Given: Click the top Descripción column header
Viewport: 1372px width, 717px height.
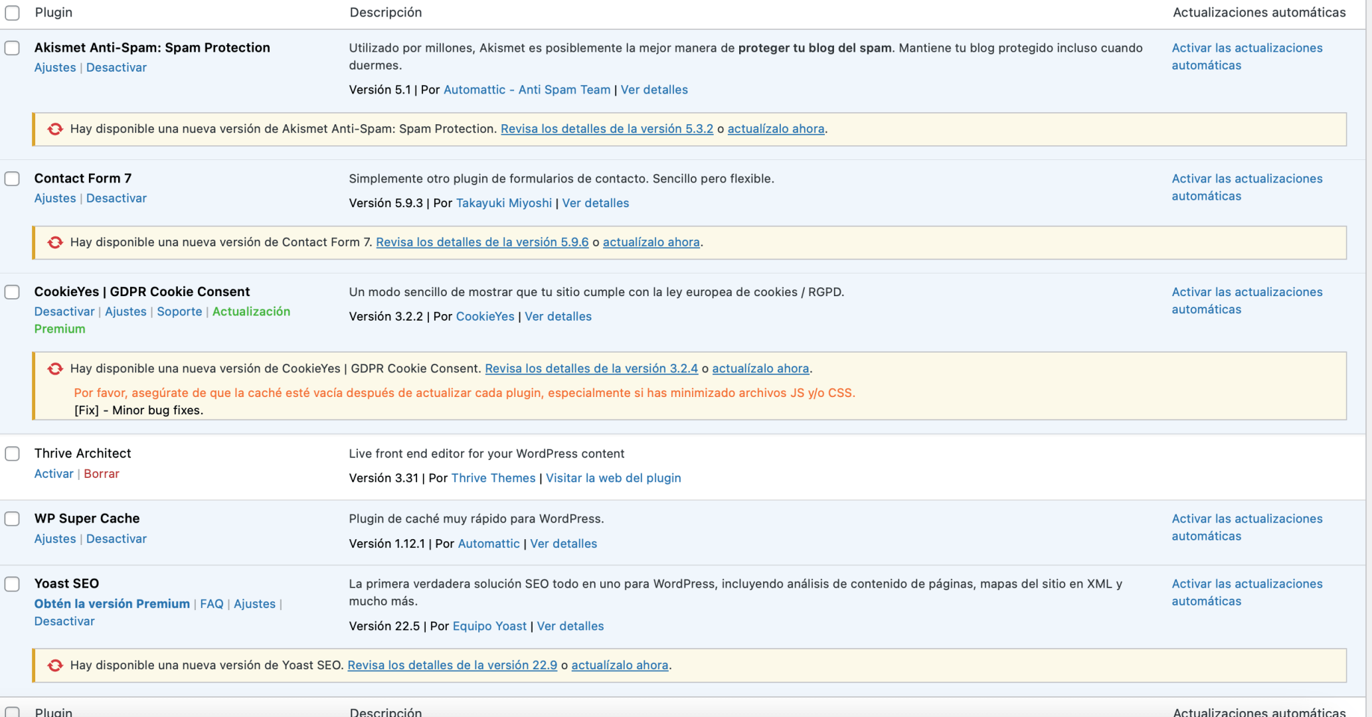Looking at the screenshot, I should coord(386,13).
